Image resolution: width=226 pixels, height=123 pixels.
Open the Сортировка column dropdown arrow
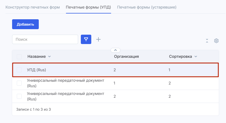point(196,56)
